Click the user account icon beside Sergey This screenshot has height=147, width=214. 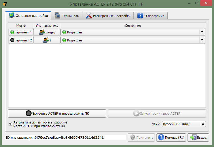(x=42, y=32)
